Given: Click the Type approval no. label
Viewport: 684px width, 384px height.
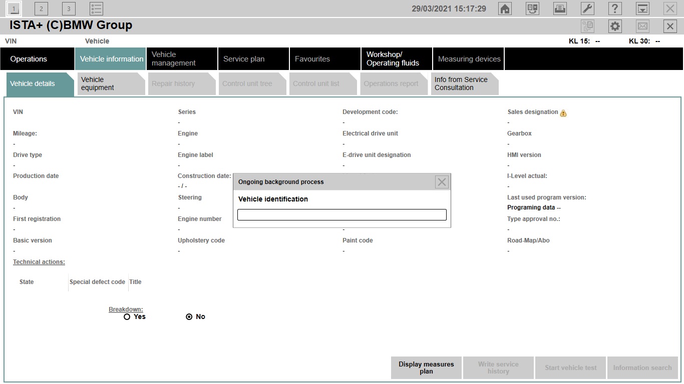Looking at the screenshot, I should tap(534, 219).
